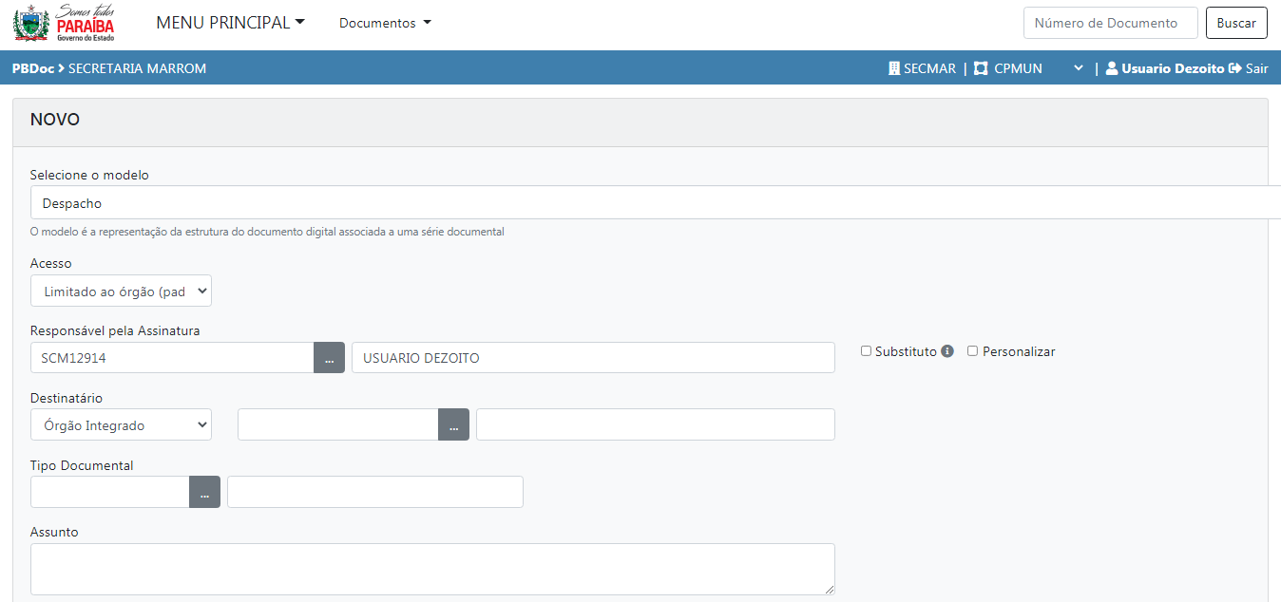Open the MENU PRINCIPAL menu

[x=230, y=23]
